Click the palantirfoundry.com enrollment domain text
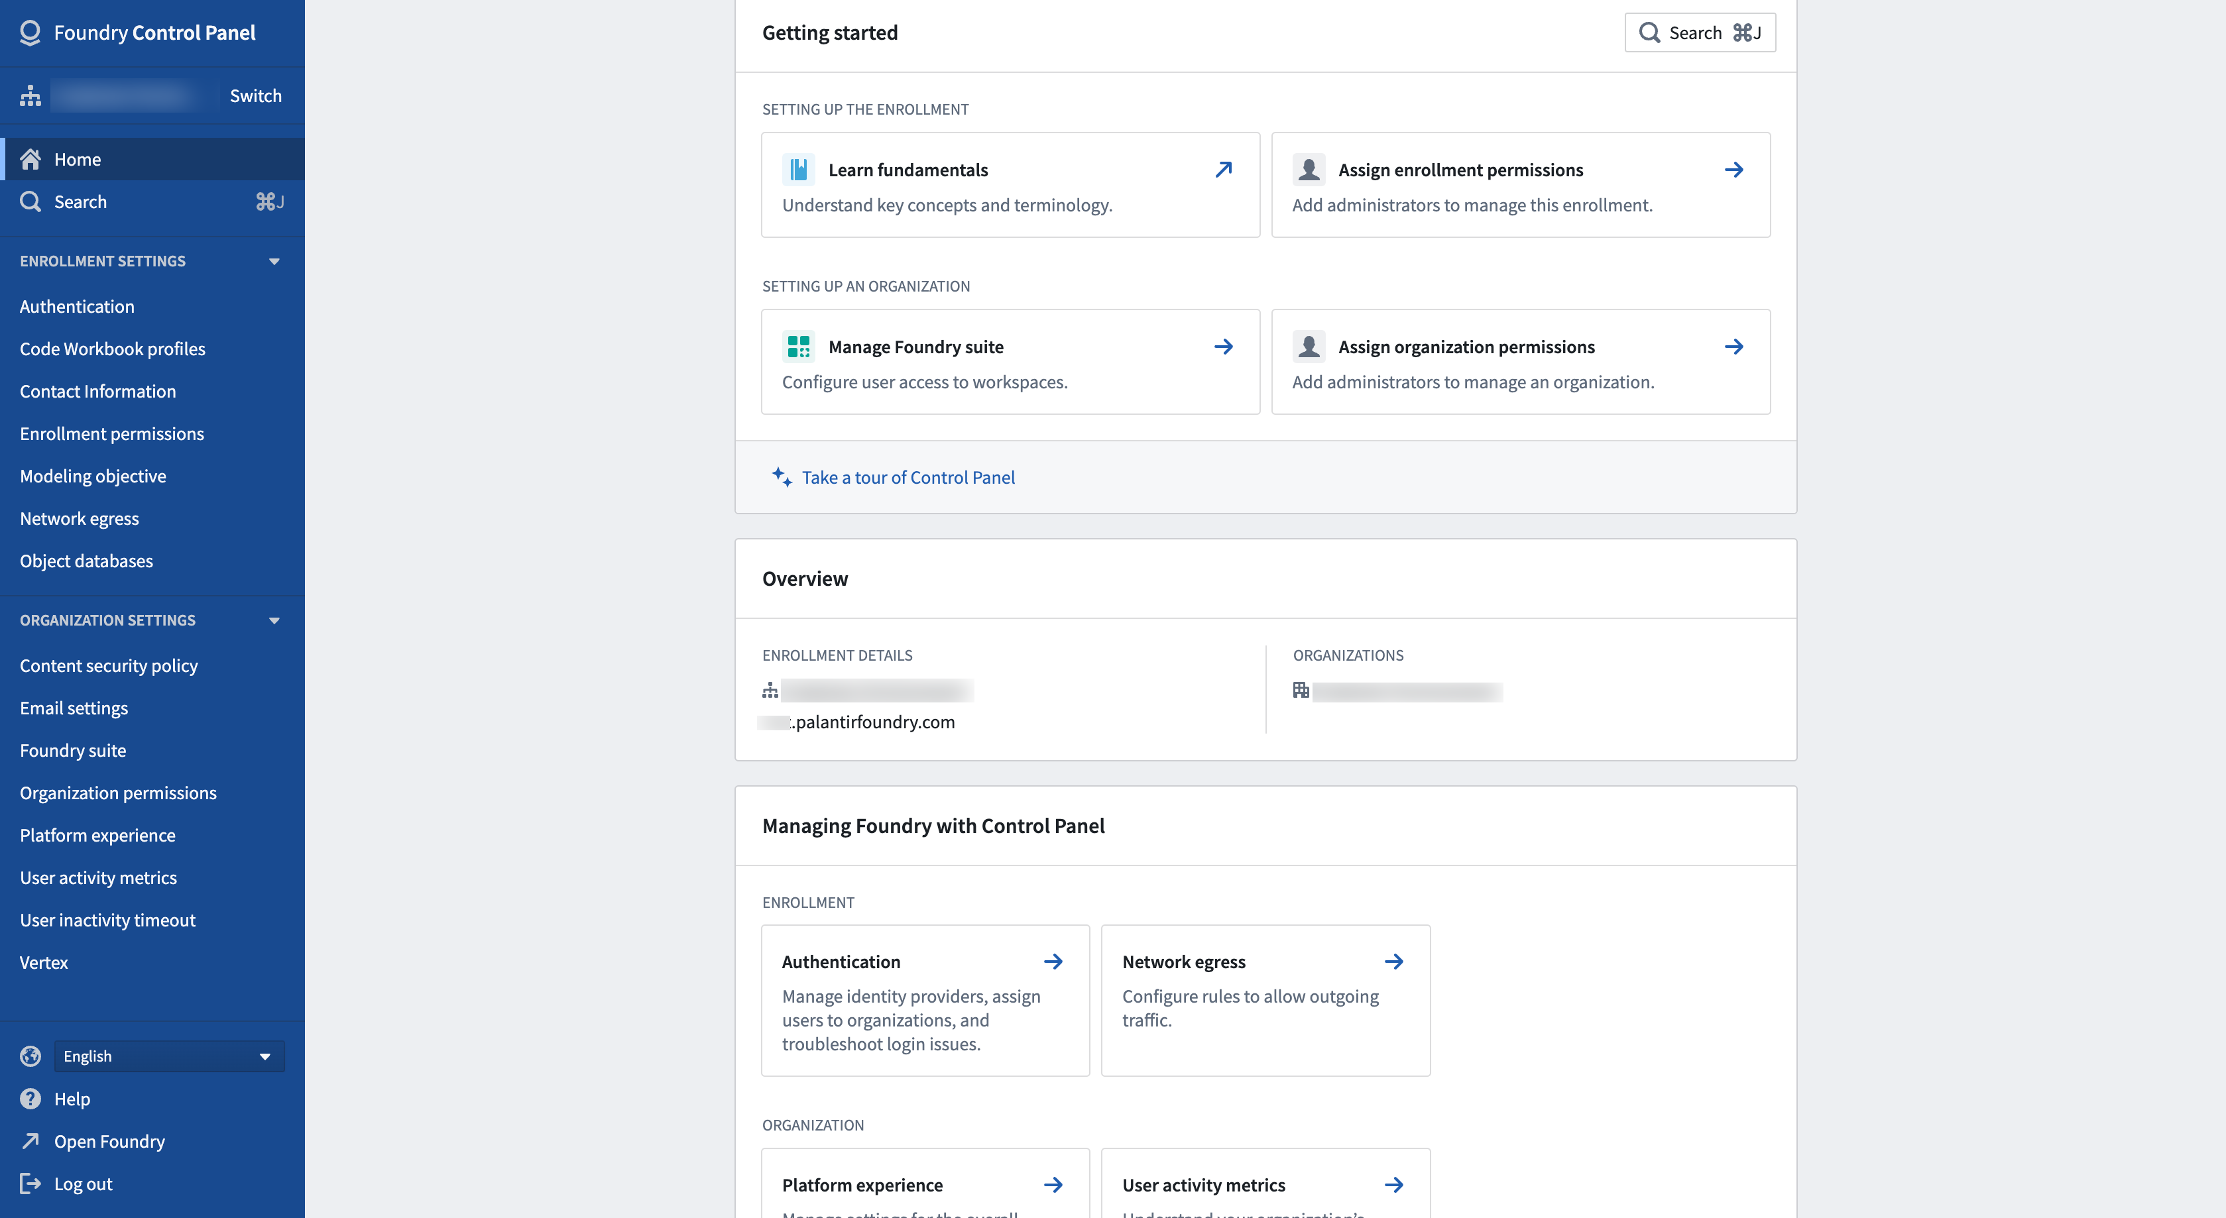2226x1218 pixels. point(874,721)
